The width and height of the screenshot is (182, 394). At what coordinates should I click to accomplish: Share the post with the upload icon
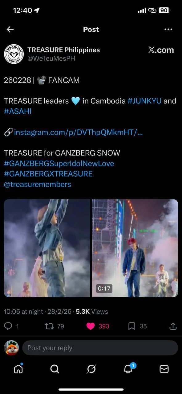coord(173,326)
